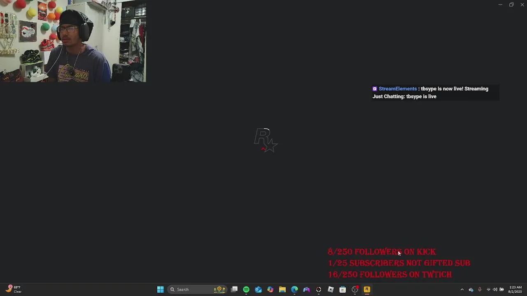Click the webcam overlay feed
The image size is (527, 296).
click(73, 41)
